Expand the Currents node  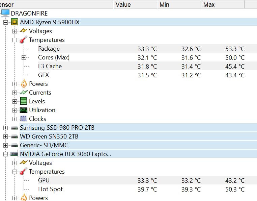pos(15,93)
